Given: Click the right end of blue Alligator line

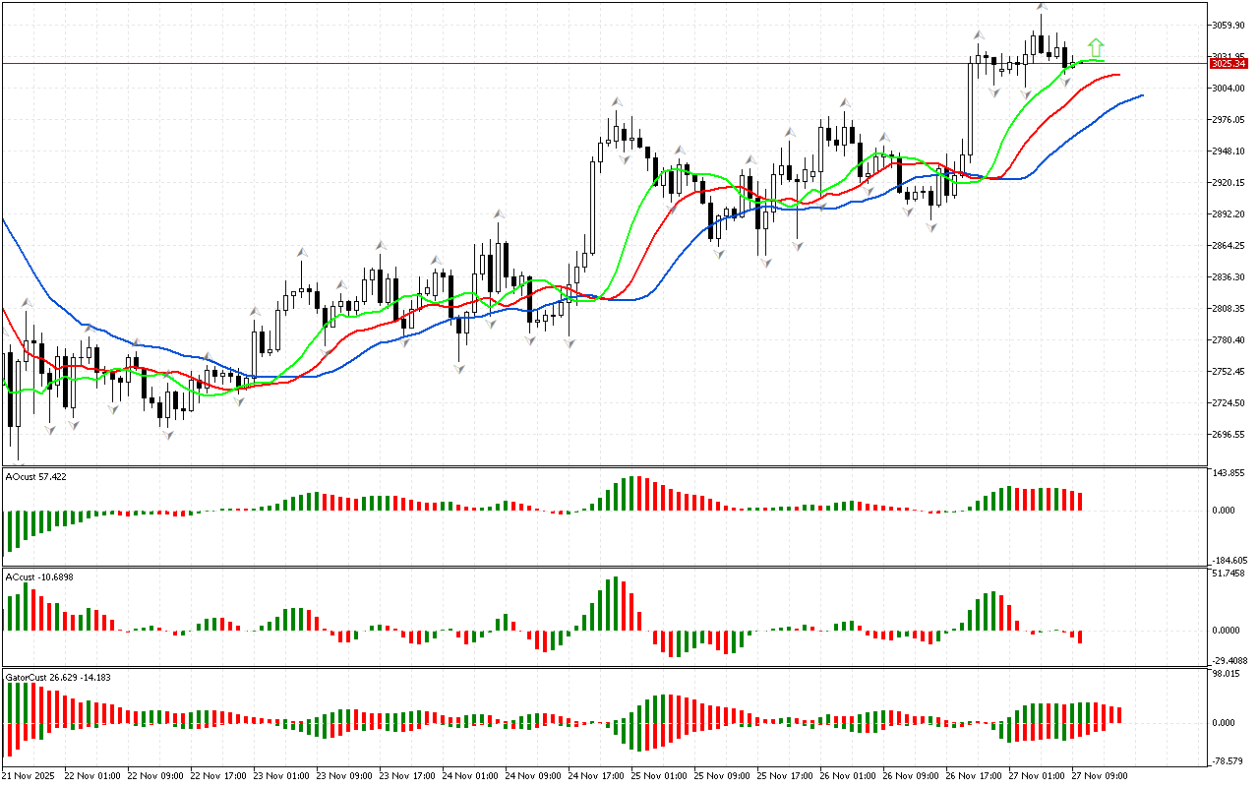Looking at the screenshot, I should [x=1141, y=95].
